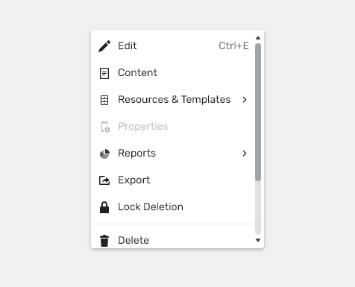Click the menu scrollbar thumb
The height and width of the screenshot is (287, 355).
pos(258,112)
